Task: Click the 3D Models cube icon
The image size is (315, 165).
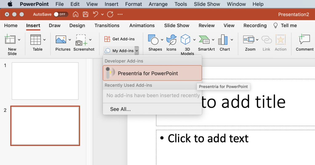Action: 185,39
